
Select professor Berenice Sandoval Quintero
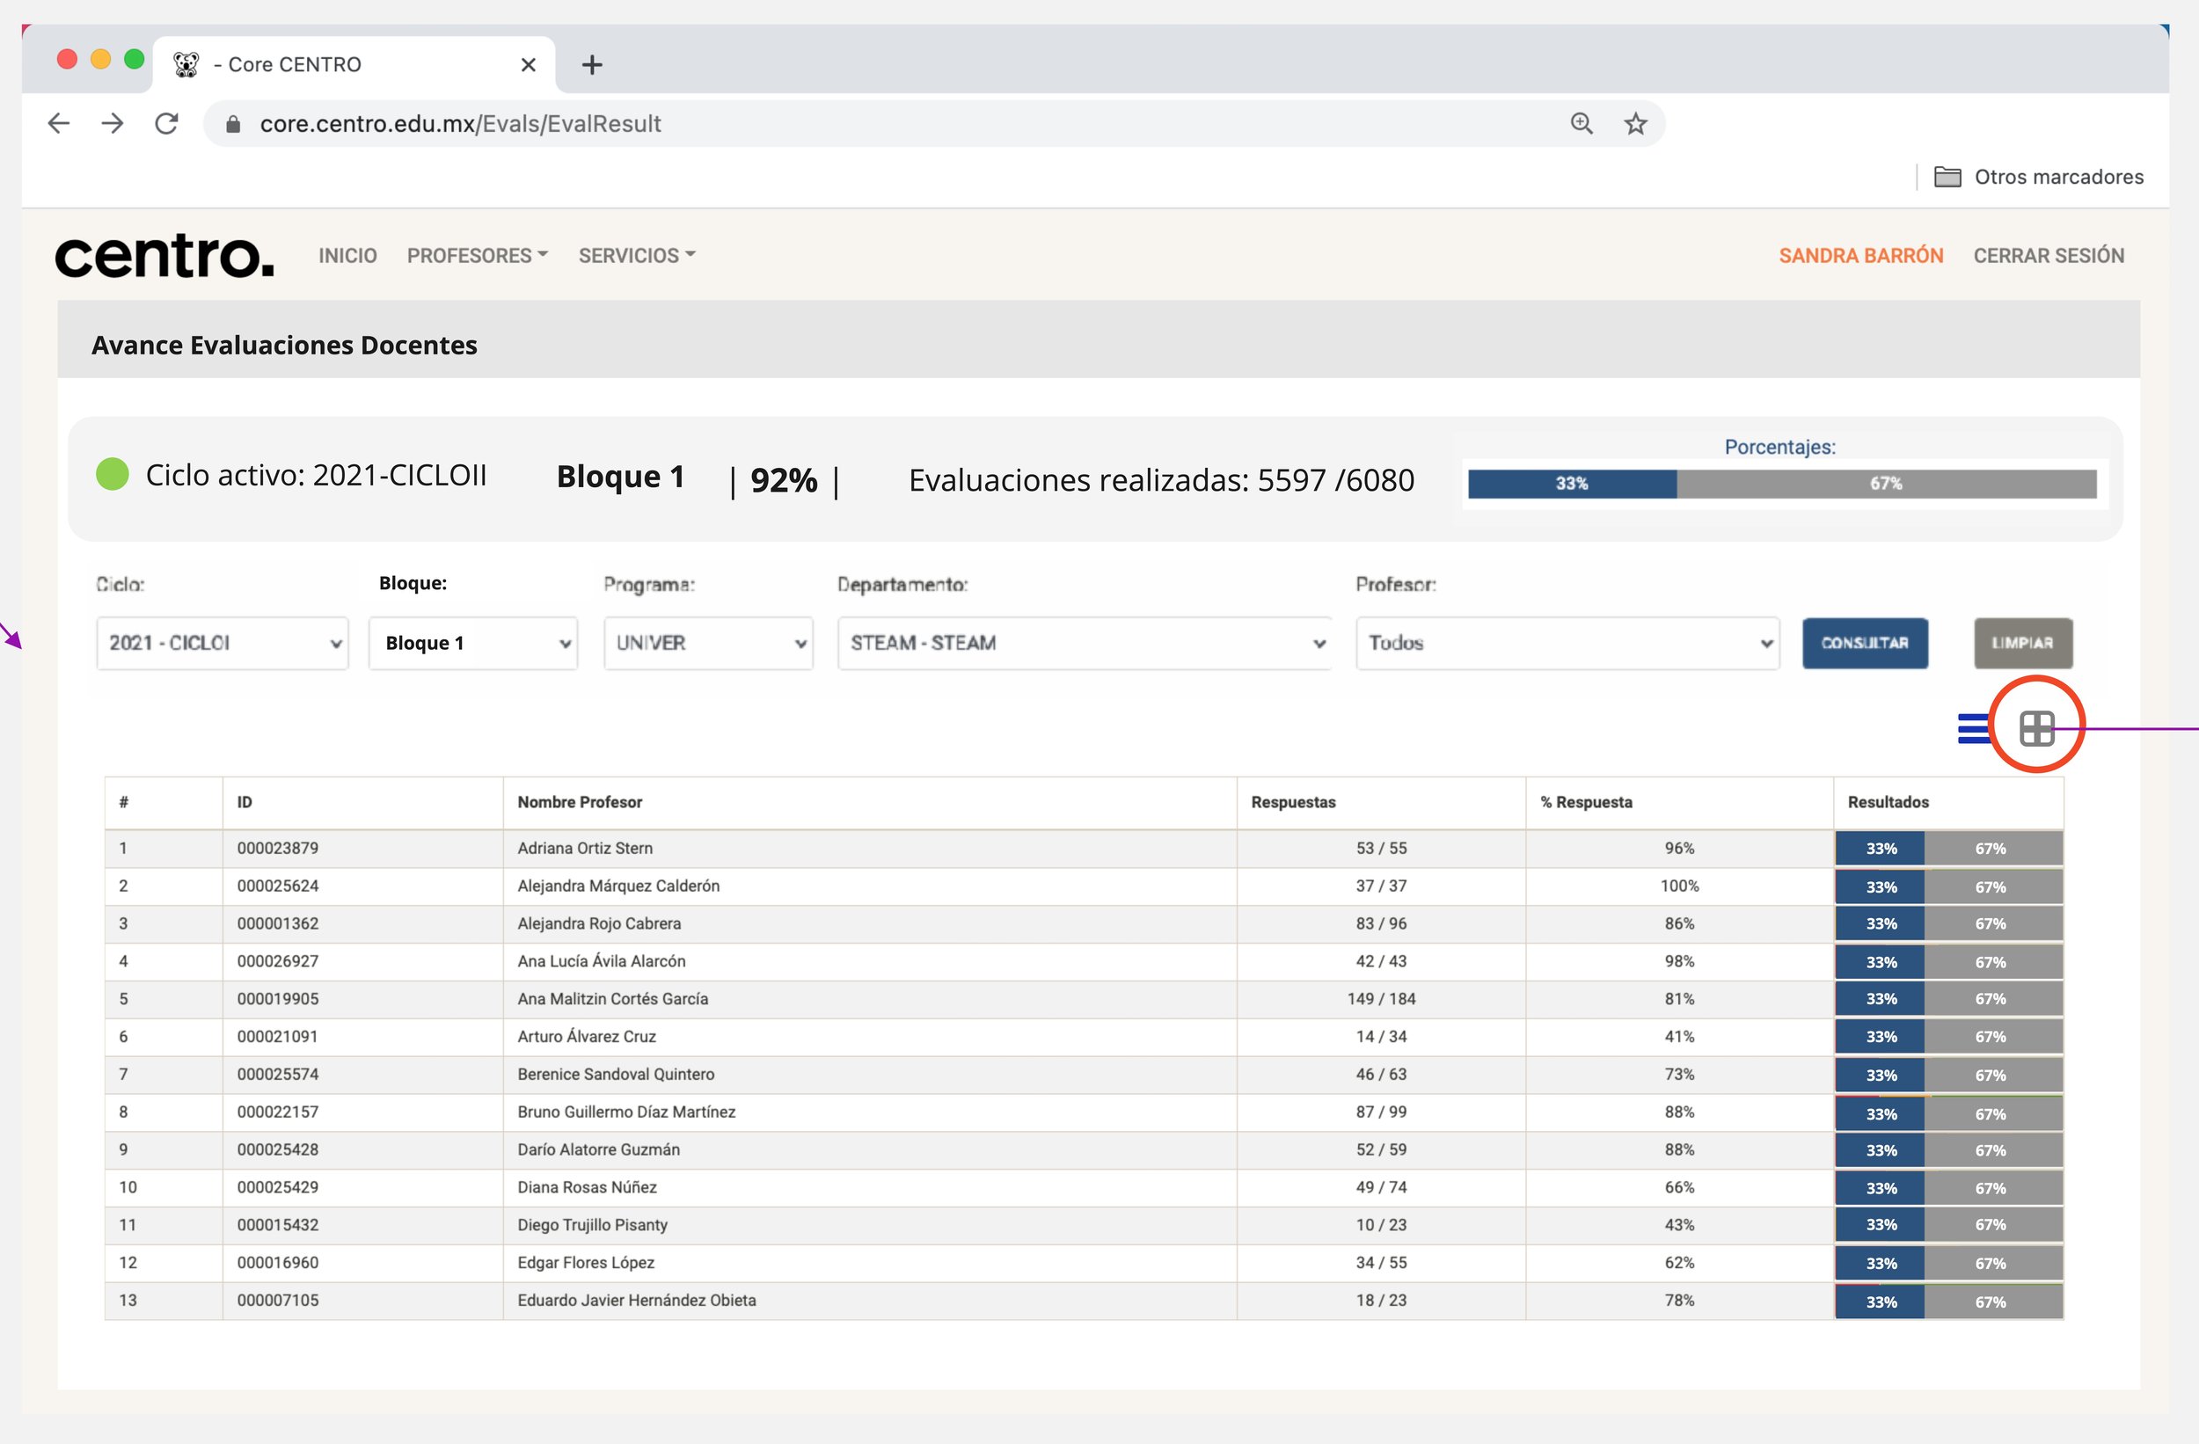click(x=616, y=1075)
